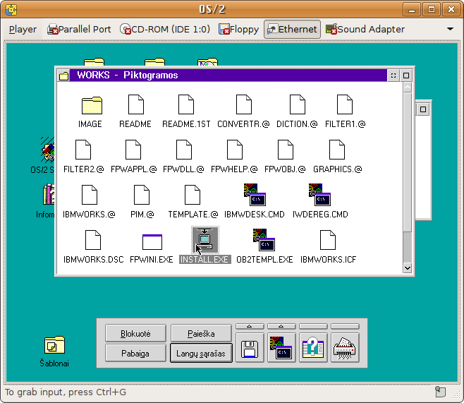Click the Langų sąrašas button
Viewport: 464px width, 403px height.
click(201, 354)
